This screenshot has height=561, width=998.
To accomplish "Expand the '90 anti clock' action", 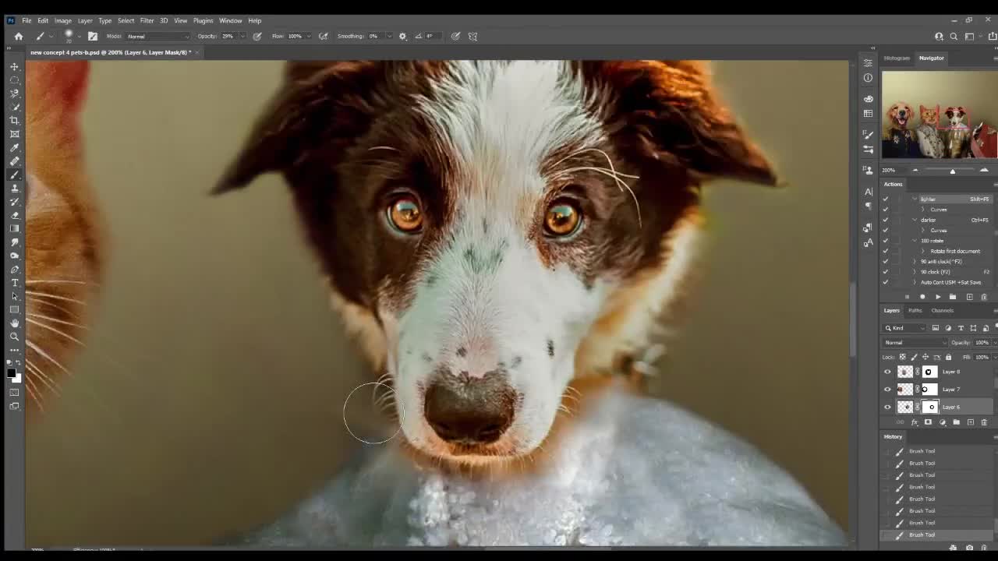I will [915, 262].
